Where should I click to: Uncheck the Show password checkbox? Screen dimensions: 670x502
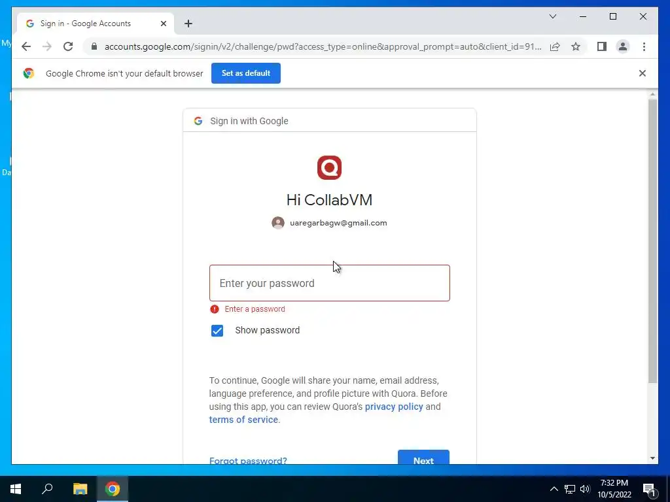click(217, 330)
